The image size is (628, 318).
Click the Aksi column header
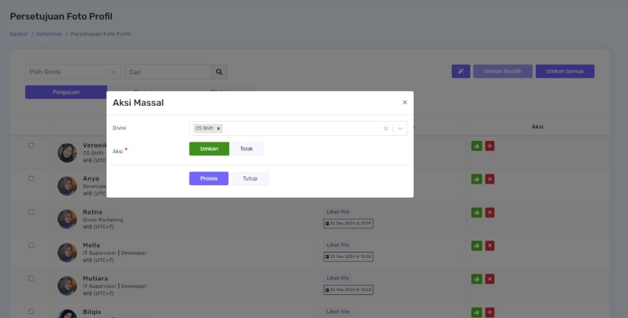click(537, 127)
